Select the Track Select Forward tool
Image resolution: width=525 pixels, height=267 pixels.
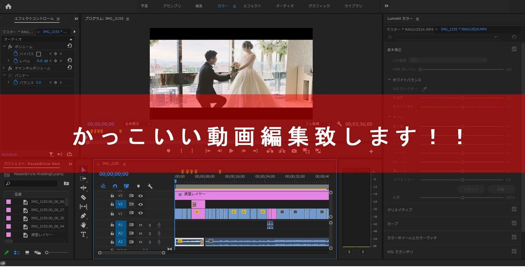pos(83,178)
